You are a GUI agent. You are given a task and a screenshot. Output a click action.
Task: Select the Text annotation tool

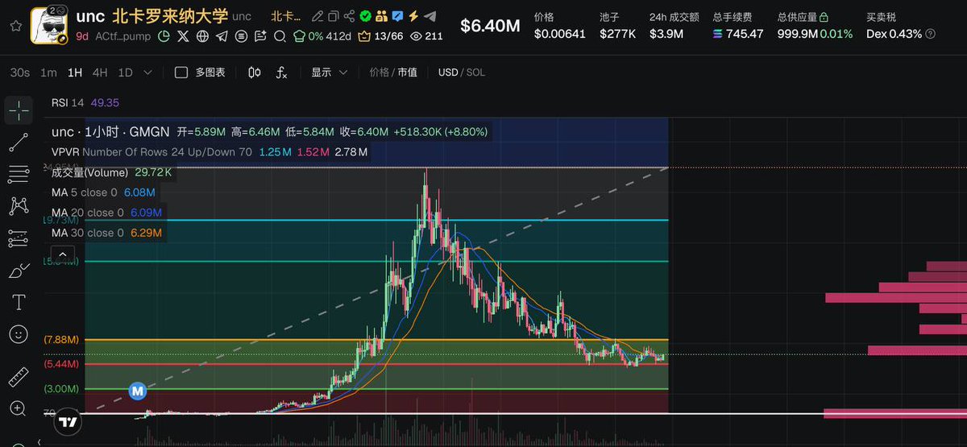click(x=18, y=302)
